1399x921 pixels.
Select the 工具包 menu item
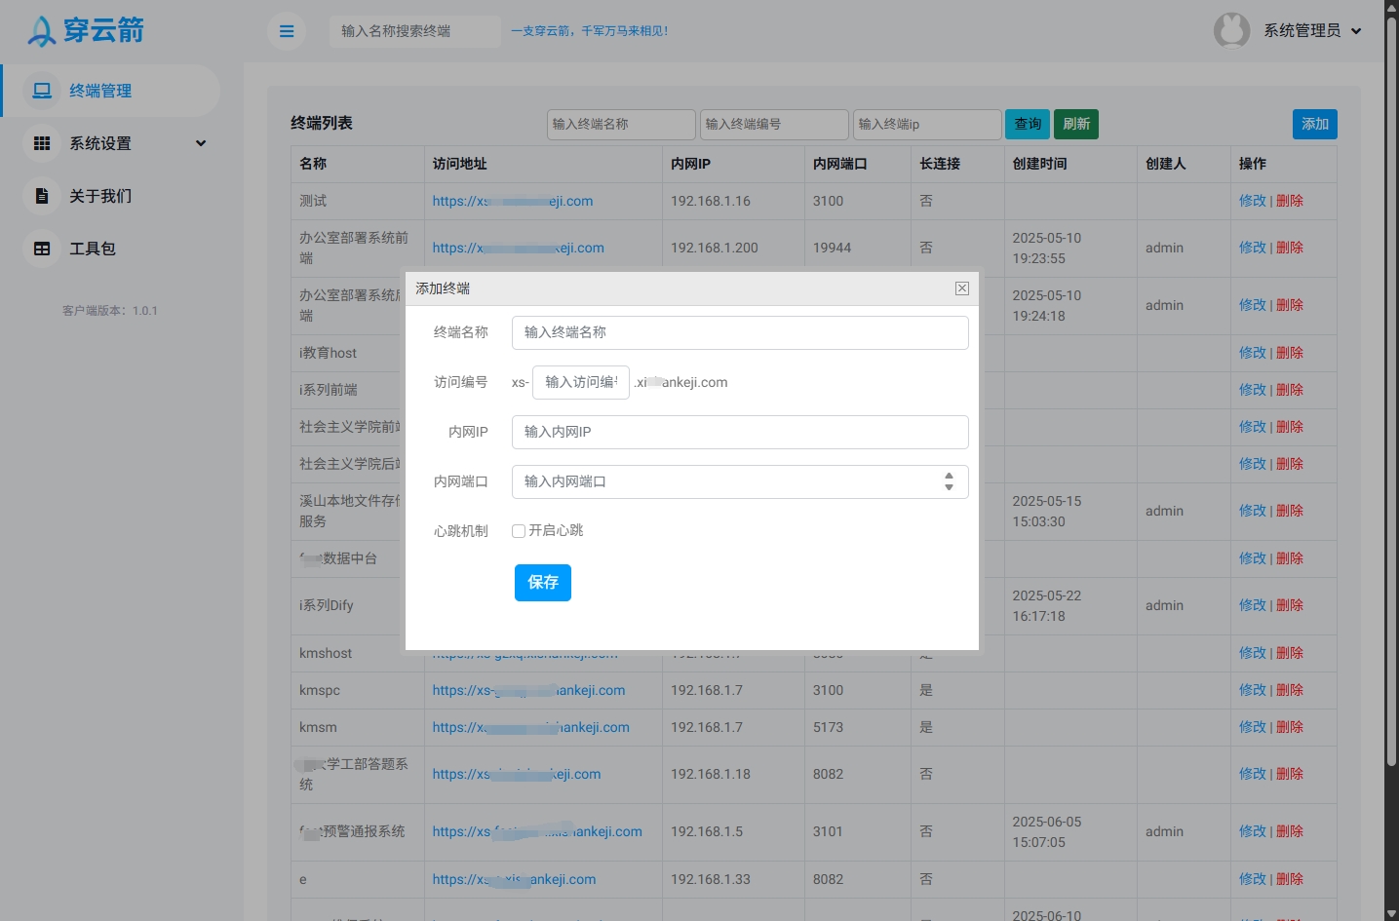[93, 249]
